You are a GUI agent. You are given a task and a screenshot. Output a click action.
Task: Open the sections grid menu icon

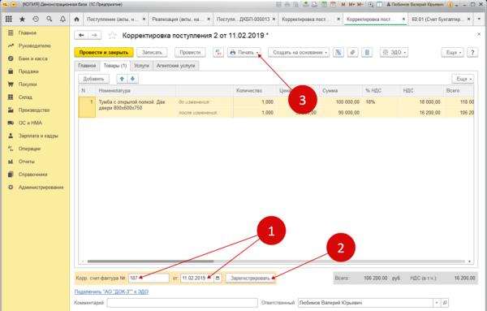coord(9,19)
